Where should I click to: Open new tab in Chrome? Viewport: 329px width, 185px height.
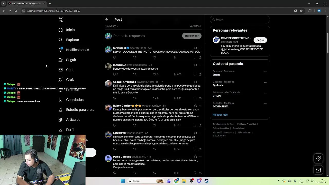pyautogui.click(x=50, y=3)
